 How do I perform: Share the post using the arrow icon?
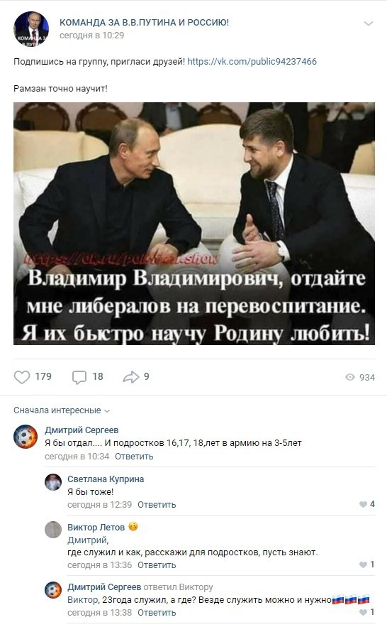pos(131,376)
